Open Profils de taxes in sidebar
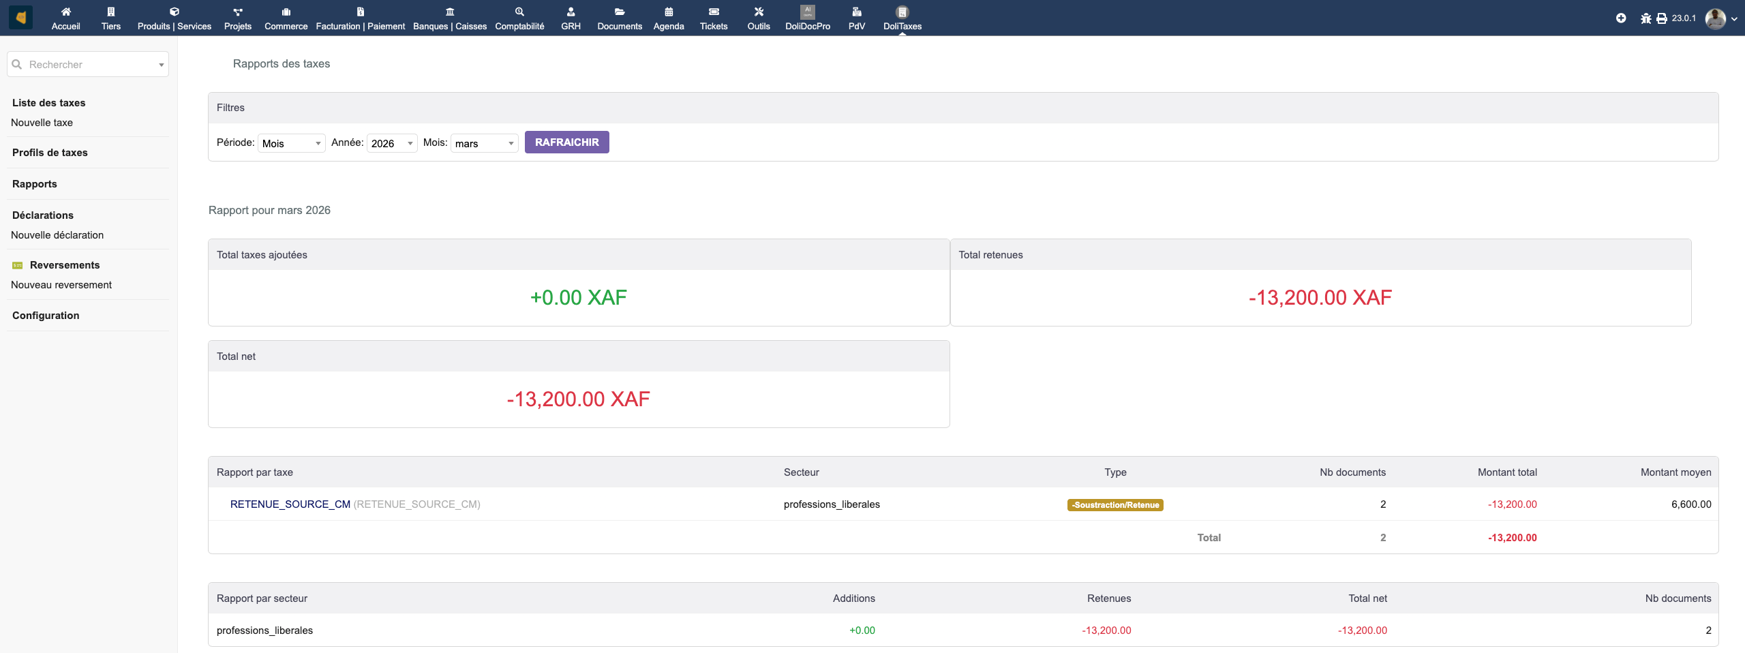 pyautogui.click(x=50, y=153)
